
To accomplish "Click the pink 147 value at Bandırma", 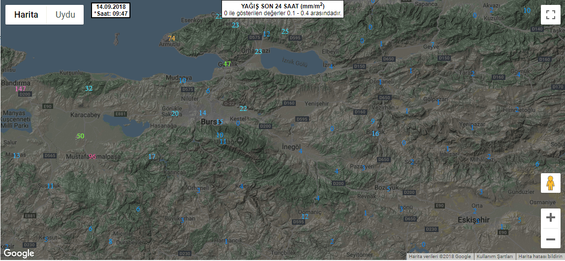I will point(21,89).
